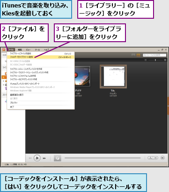Toggle the shuffle and repeat button

pos(153,158)
